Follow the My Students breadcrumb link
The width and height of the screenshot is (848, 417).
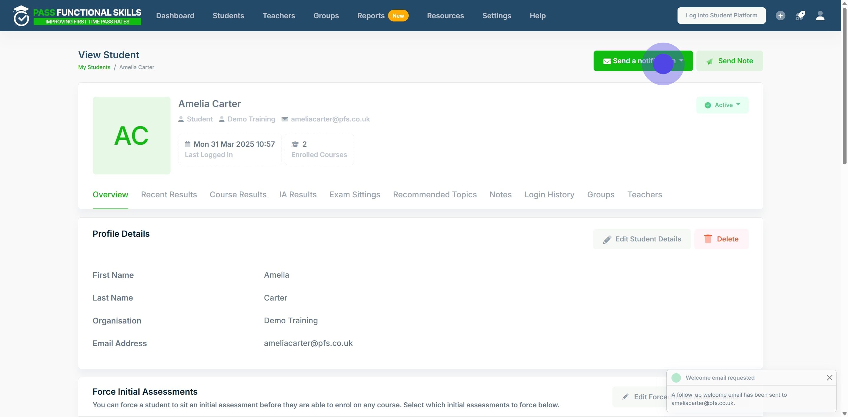tap(94, 67)
